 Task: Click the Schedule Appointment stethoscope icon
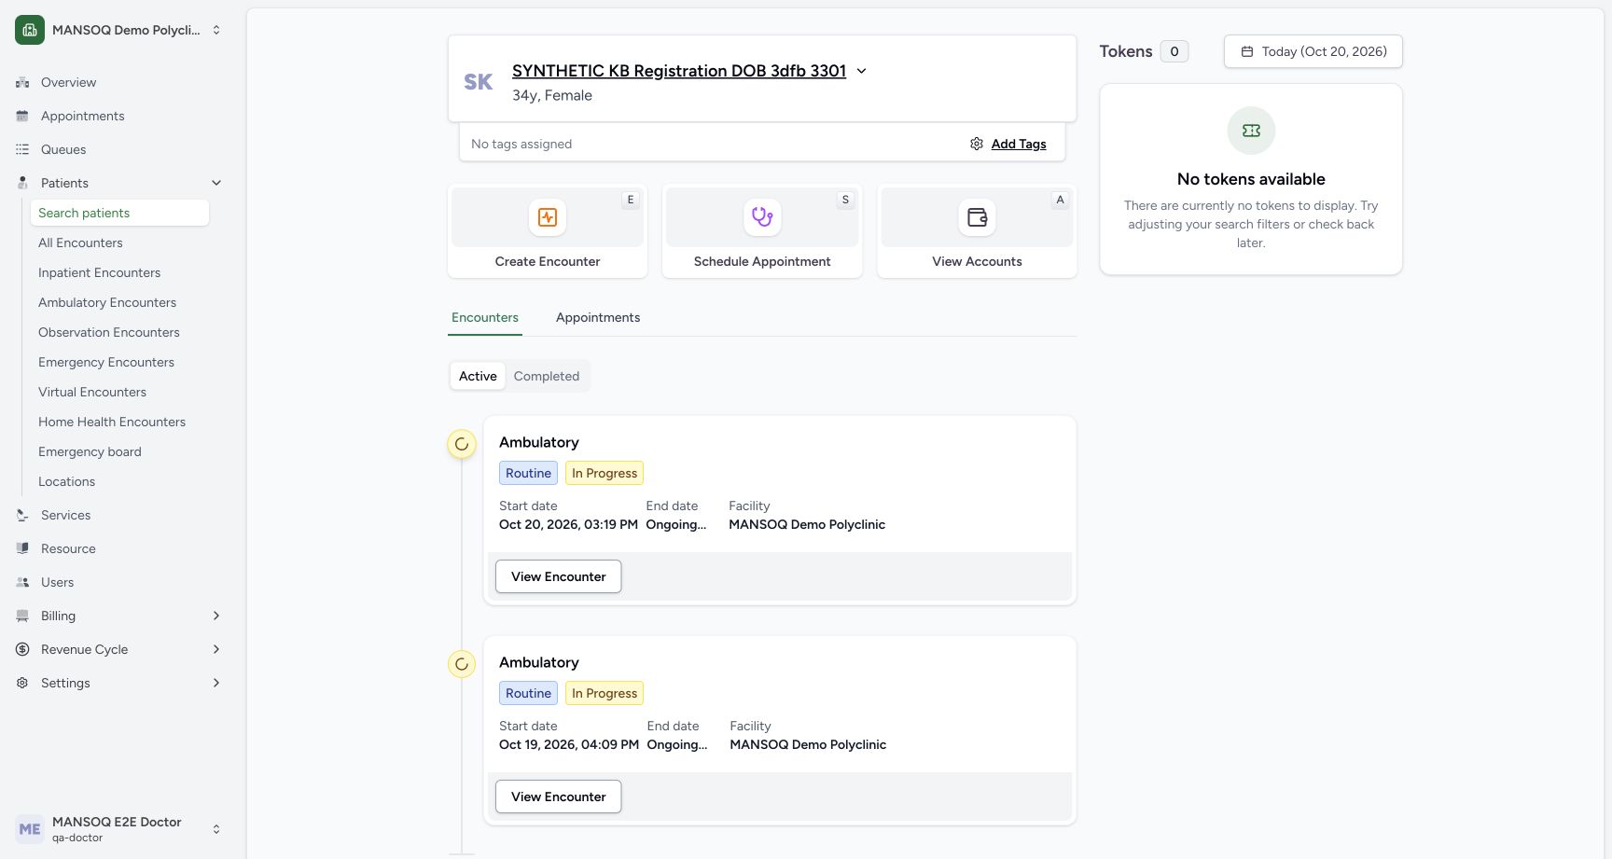762,217
